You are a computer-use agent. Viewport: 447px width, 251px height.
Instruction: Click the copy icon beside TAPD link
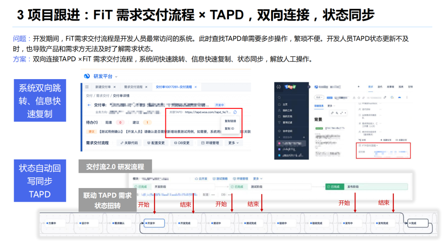(x=235, y=112)
